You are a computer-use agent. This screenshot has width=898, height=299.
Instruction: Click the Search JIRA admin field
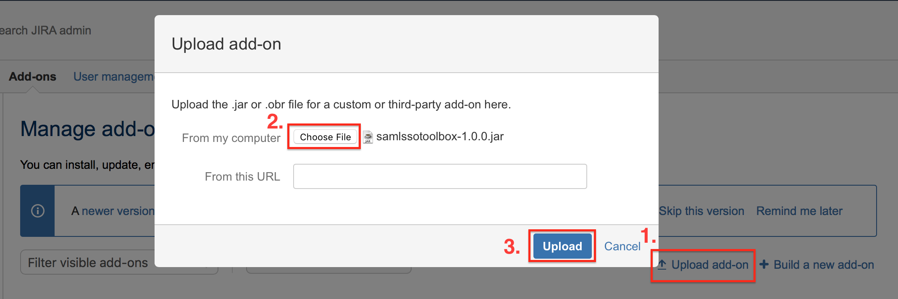[45, 30]
